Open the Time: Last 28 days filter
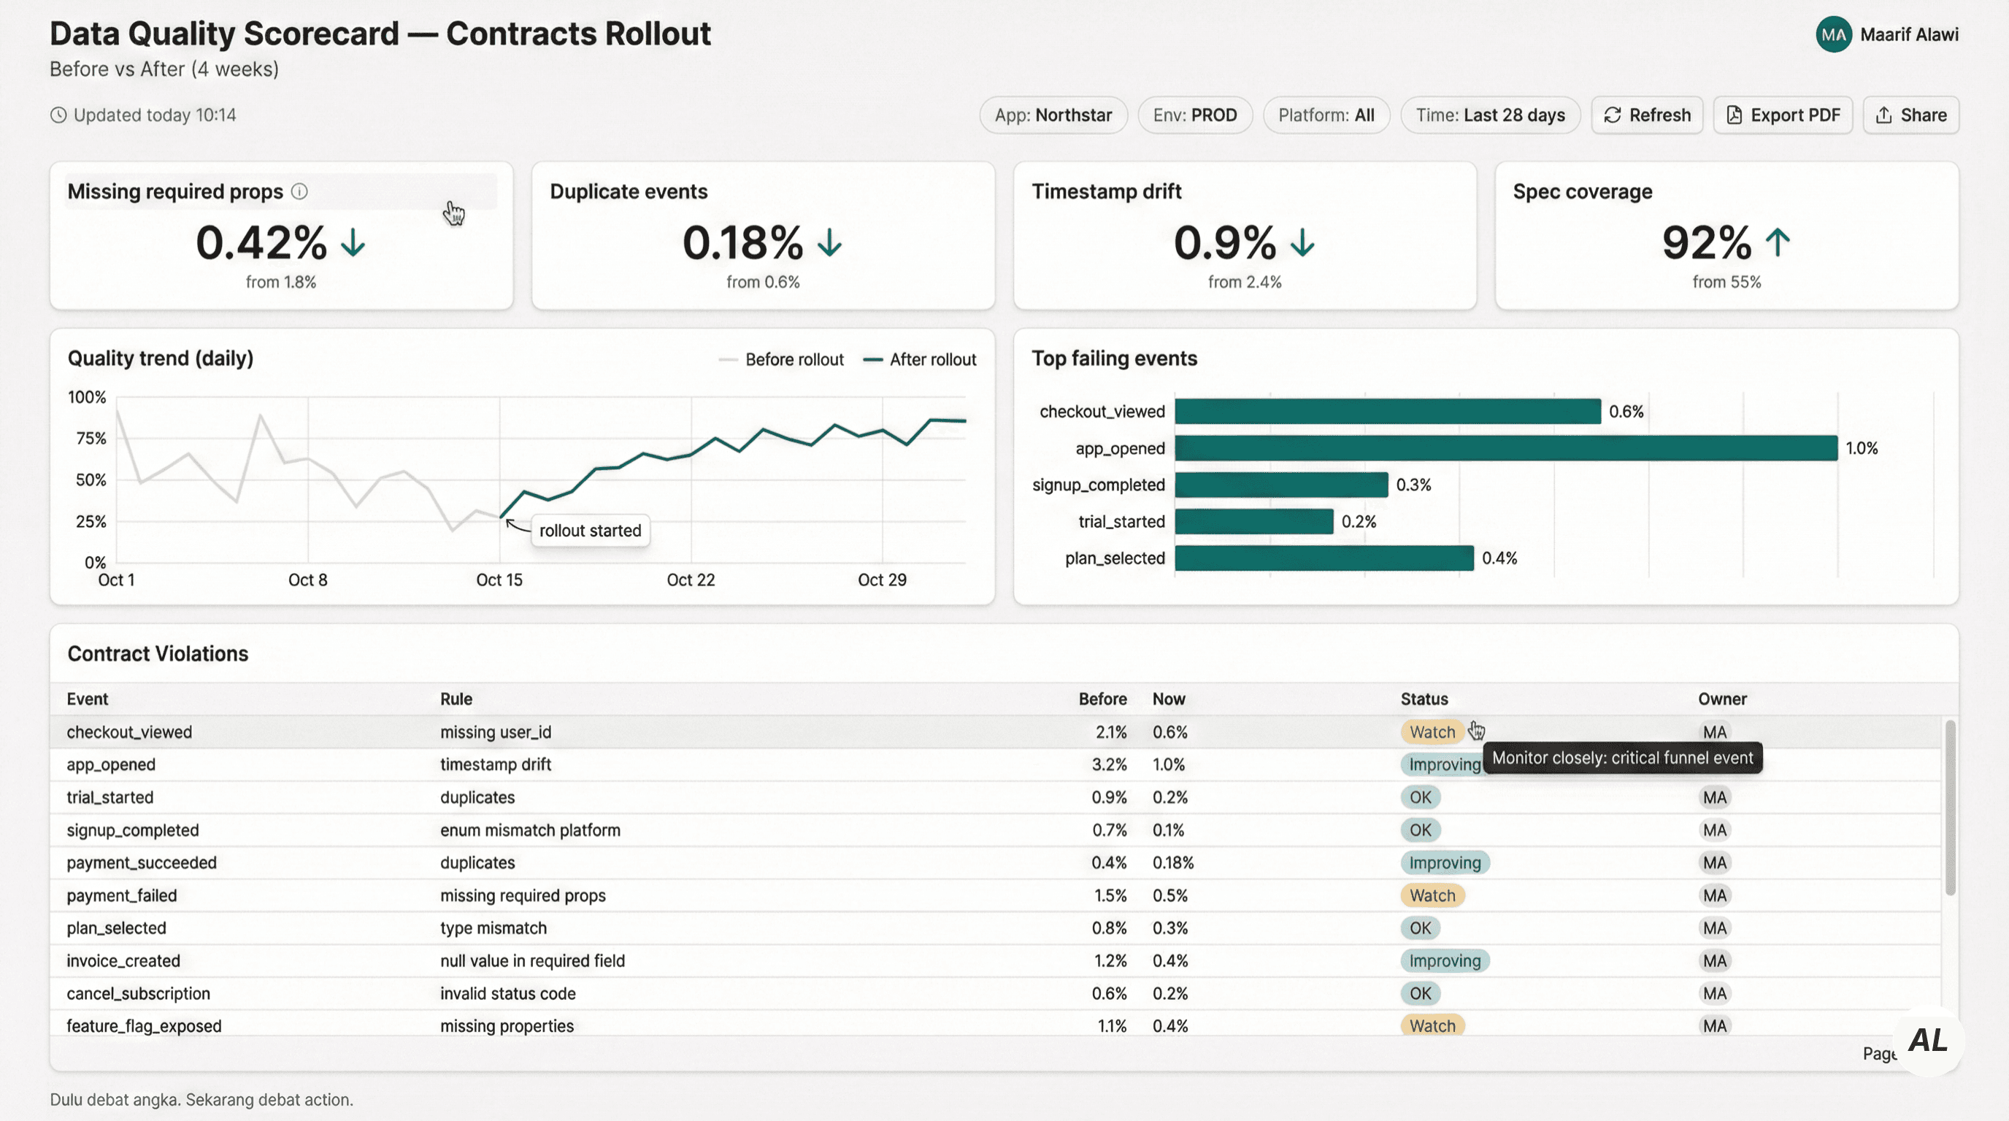 tap(1489, 115)
